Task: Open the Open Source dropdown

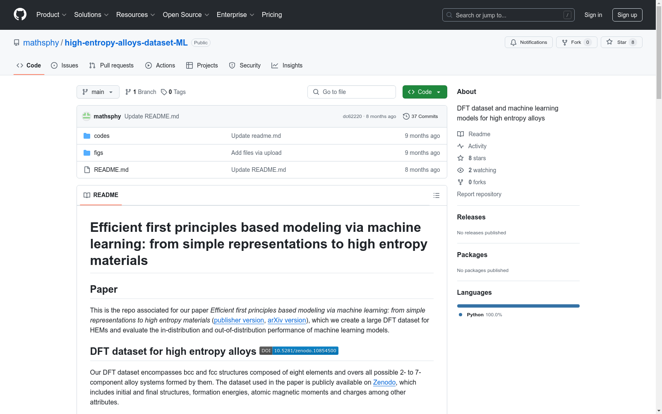Action: 186,14
